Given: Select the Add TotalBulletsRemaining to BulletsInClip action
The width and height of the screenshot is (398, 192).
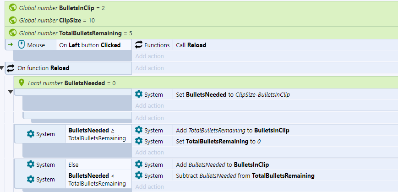Looking at the screenshot, I should click(233, 130).
